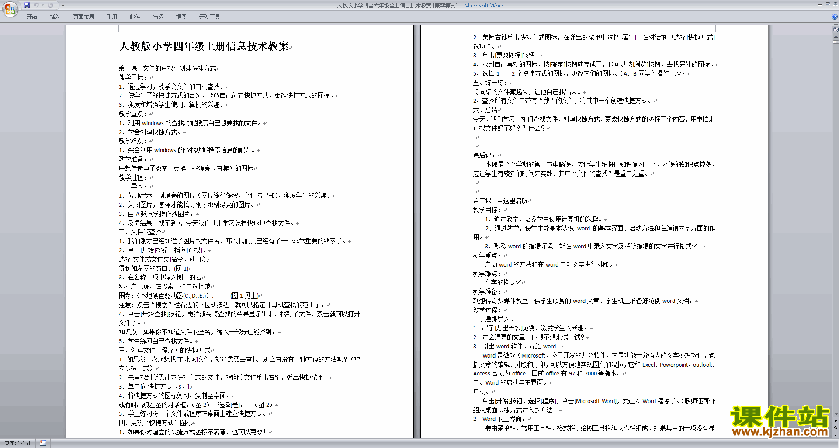Click the scrollbar down arrow near bottom right

836,414
